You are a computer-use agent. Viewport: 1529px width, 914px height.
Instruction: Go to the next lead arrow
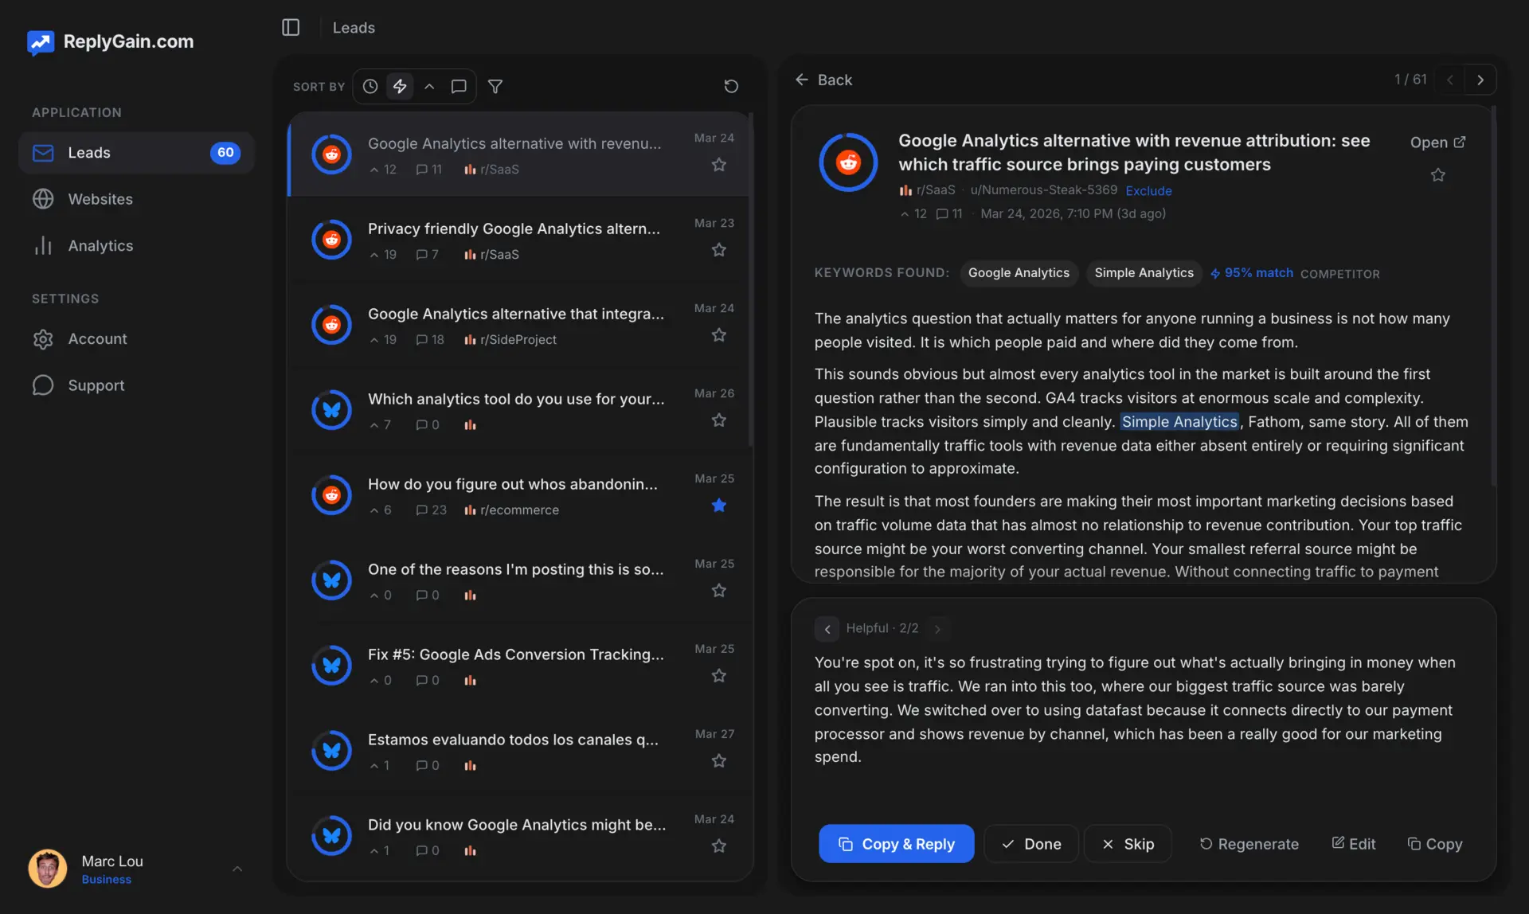tap(1480, 80)
